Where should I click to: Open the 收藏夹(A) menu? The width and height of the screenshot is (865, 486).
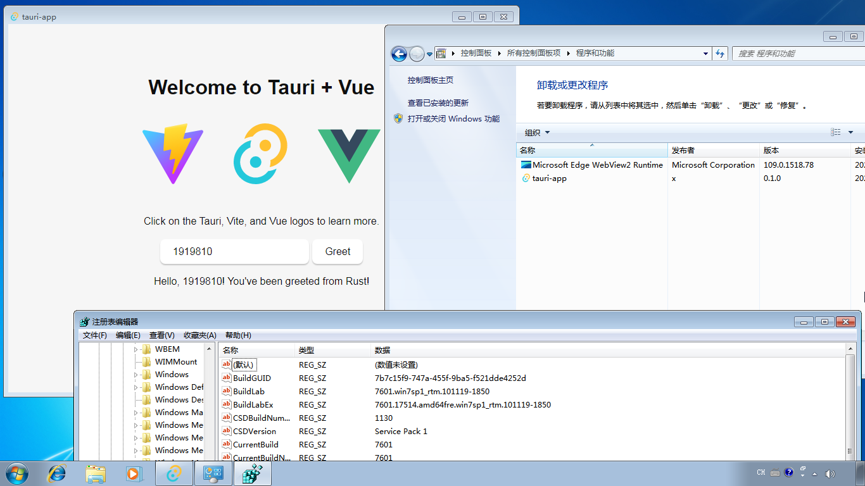pyautogui.click(x=199, y=335)
